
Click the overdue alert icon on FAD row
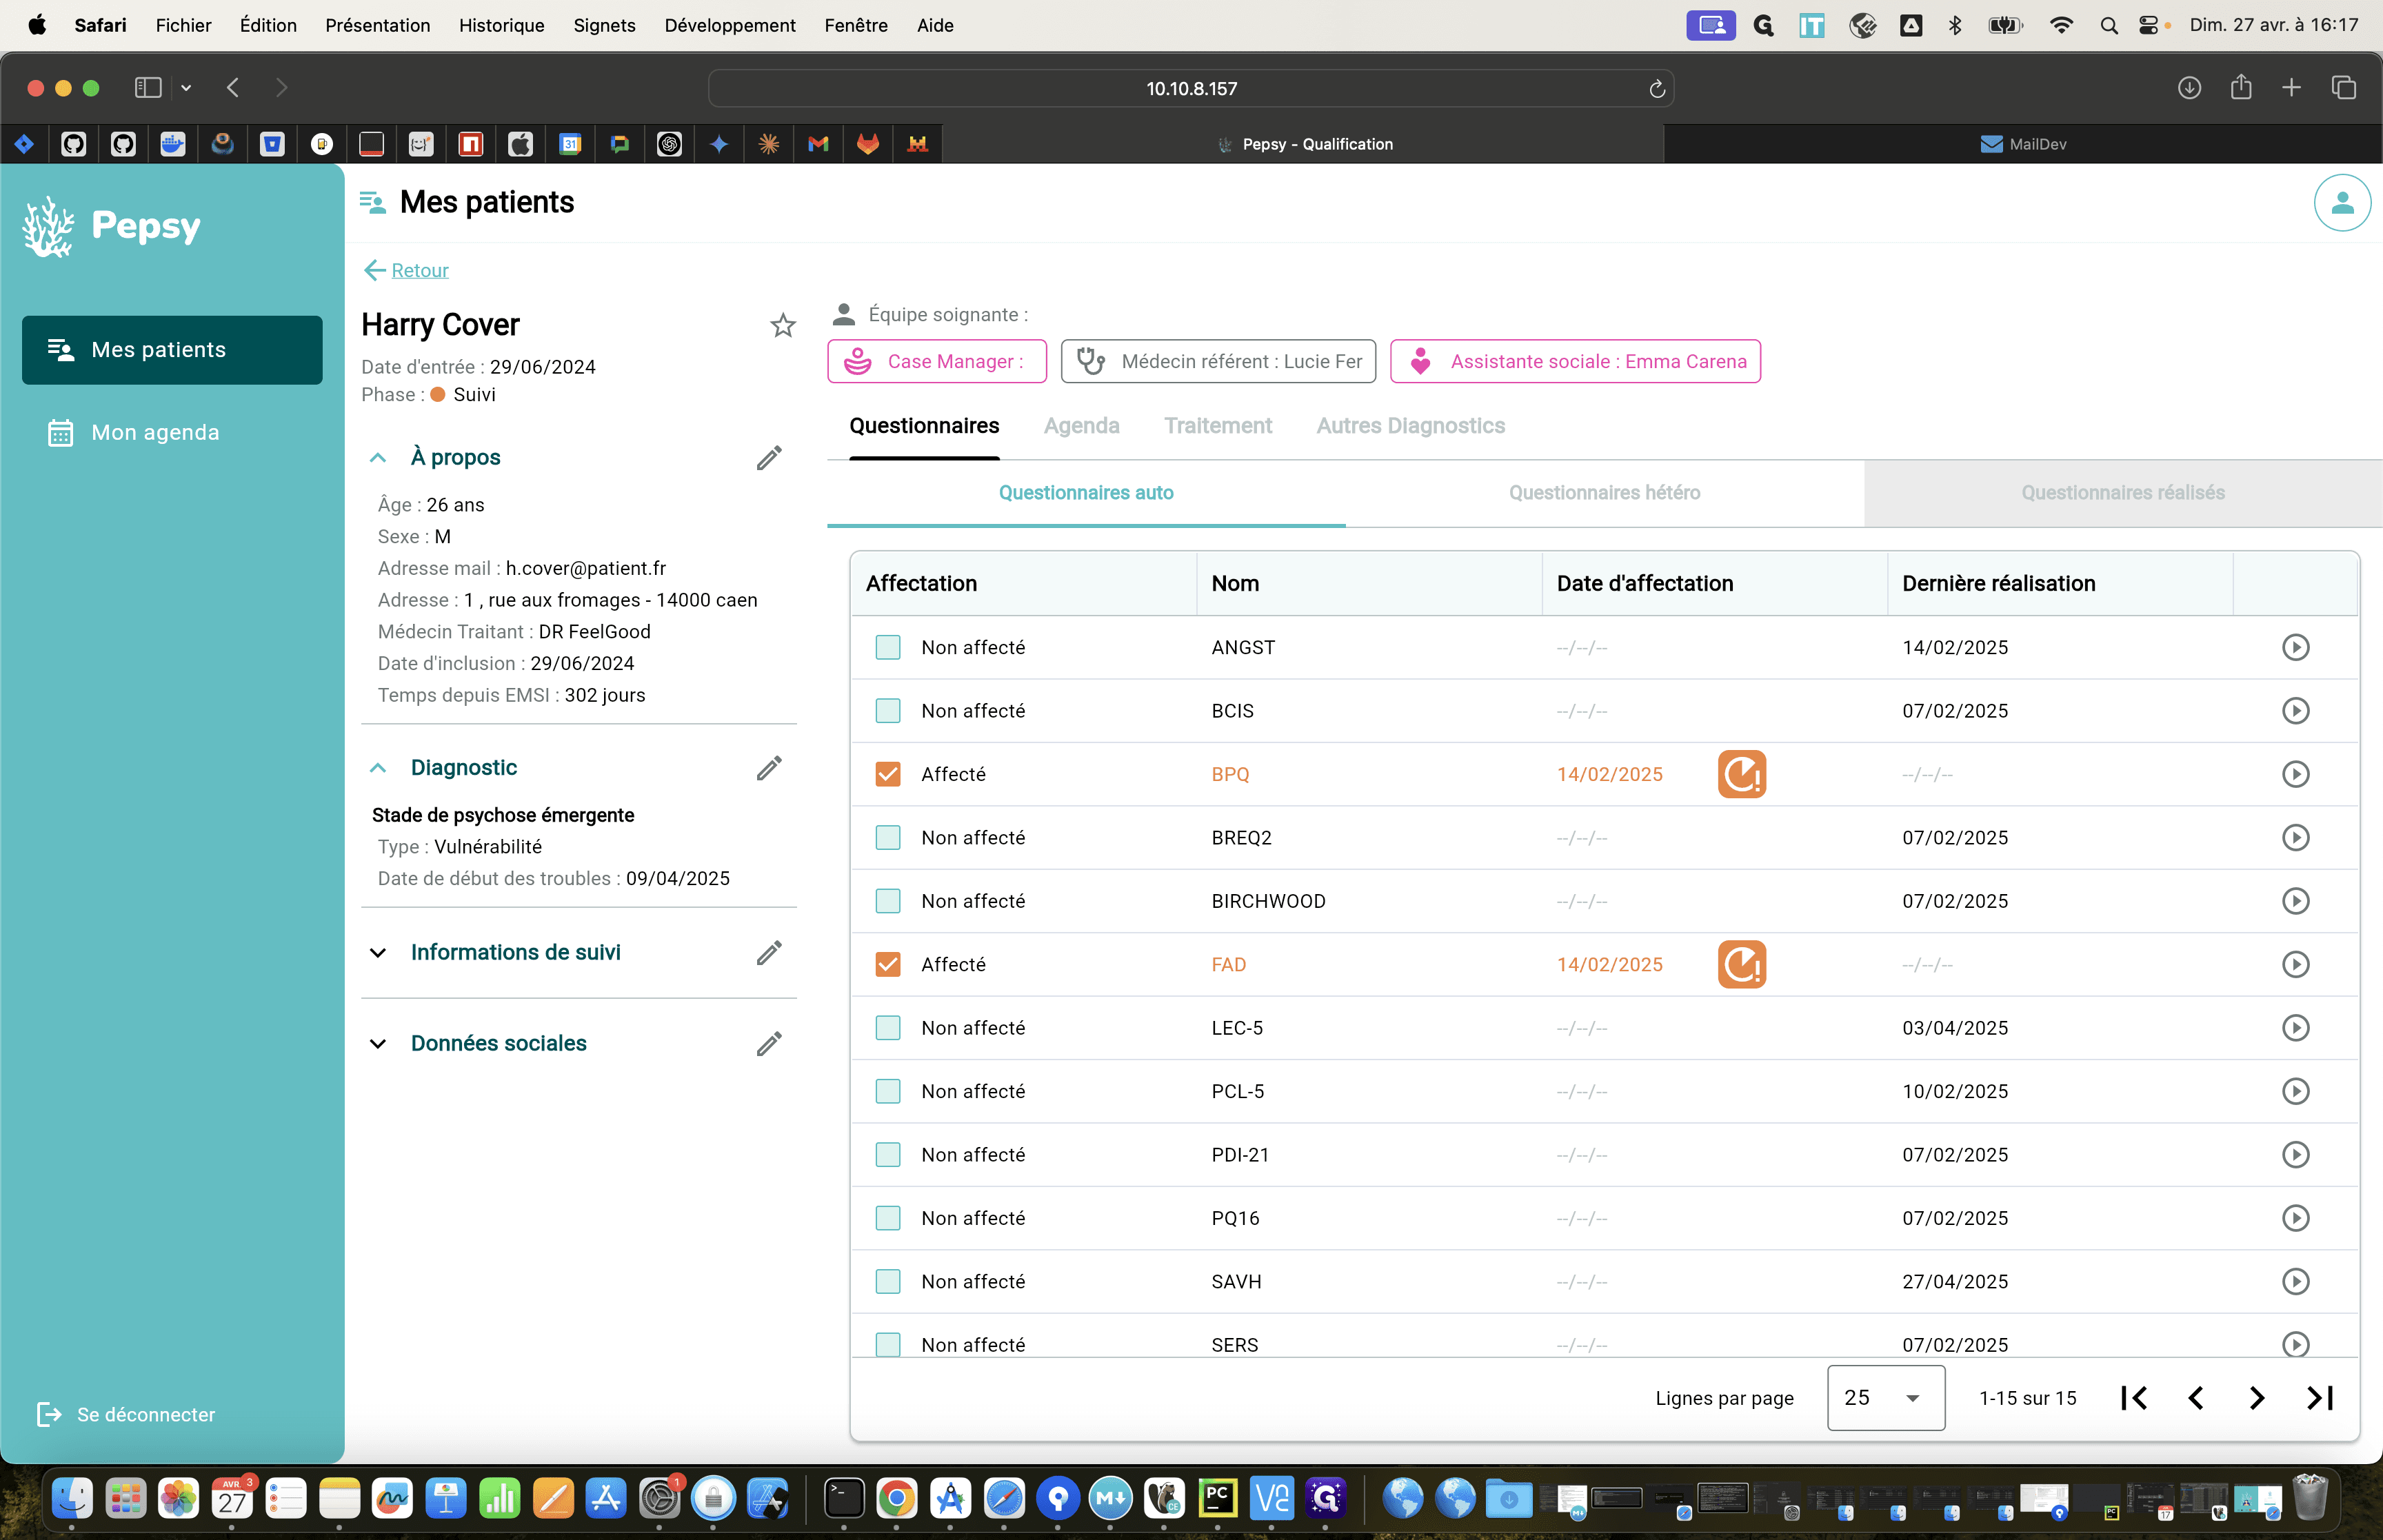click(x=1742, y=965)
